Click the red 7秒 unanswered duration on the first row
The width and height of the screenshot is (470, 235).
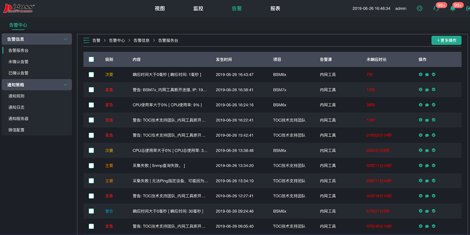pos(369,74)
